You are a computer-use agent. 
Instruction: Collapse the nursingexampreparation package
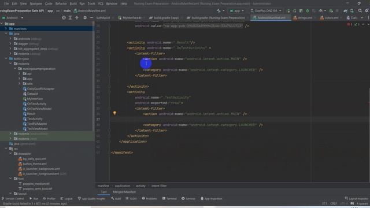point(15,69)
